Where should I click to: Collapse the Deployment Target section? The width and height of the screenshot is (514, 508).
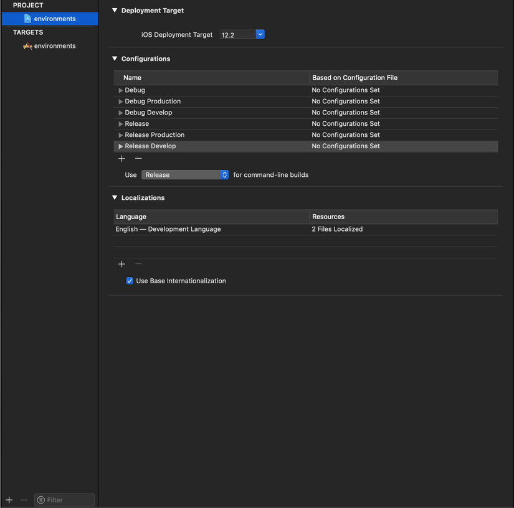pyautogui.click(x=115, y=10)
